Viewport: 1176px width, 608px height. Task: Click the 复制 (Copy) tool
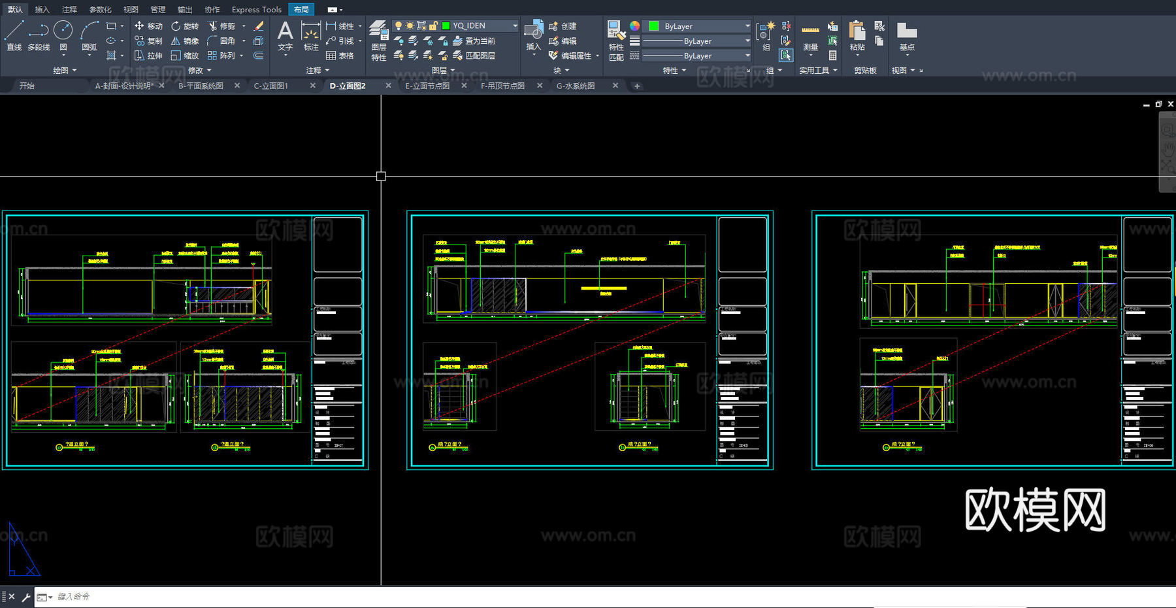click(x=148, y=41)
